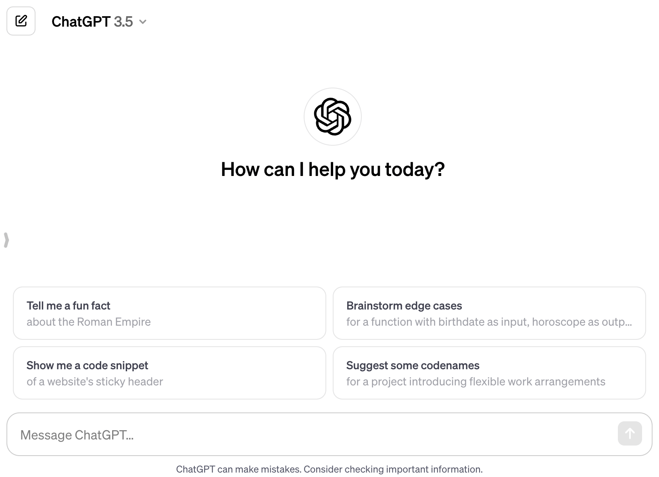Choose the 'Tell me a fun fact' suggestion
Viewport: 659px width, 477px height.
click(x=169, y=313)
